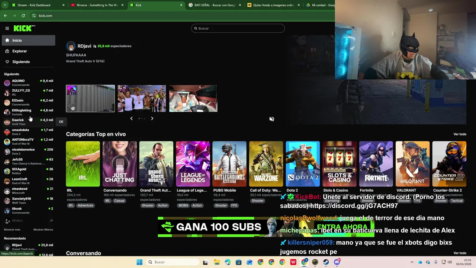This screenshot has height=268, width=476.
Task: Open Daarick's channel in the sidebar
Action: pos(28,122)
